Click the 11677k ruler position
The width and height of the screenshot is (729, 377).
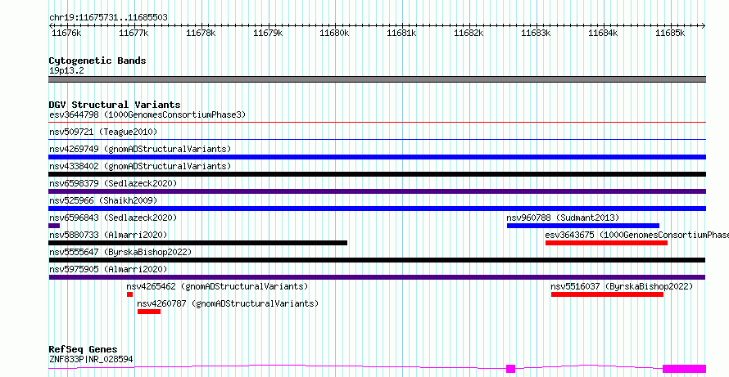point(134,33)
